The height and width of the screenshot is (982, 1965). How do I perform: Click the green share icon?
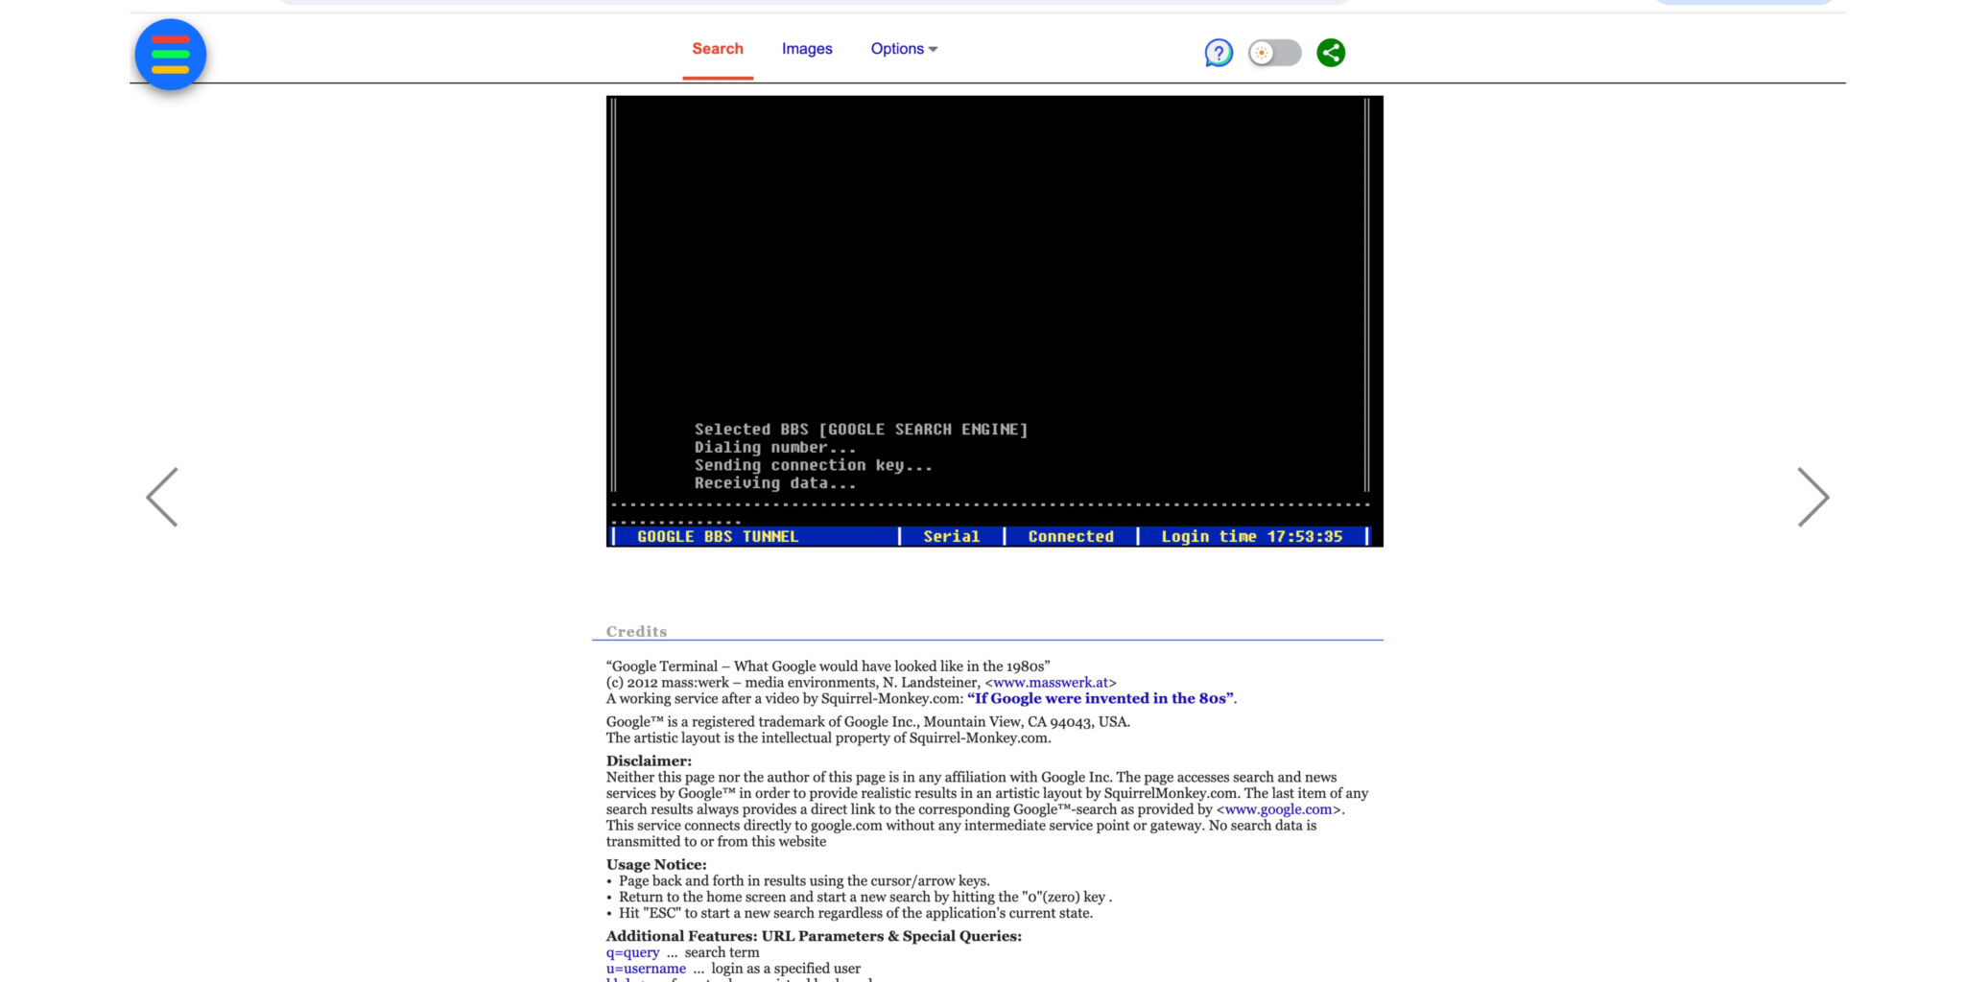[1331, 53]
